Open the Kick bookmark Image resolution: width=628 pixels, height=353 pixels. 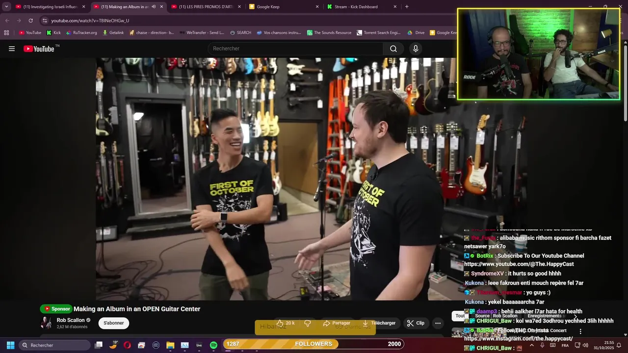pyautogui.click(x=53, y=33)
